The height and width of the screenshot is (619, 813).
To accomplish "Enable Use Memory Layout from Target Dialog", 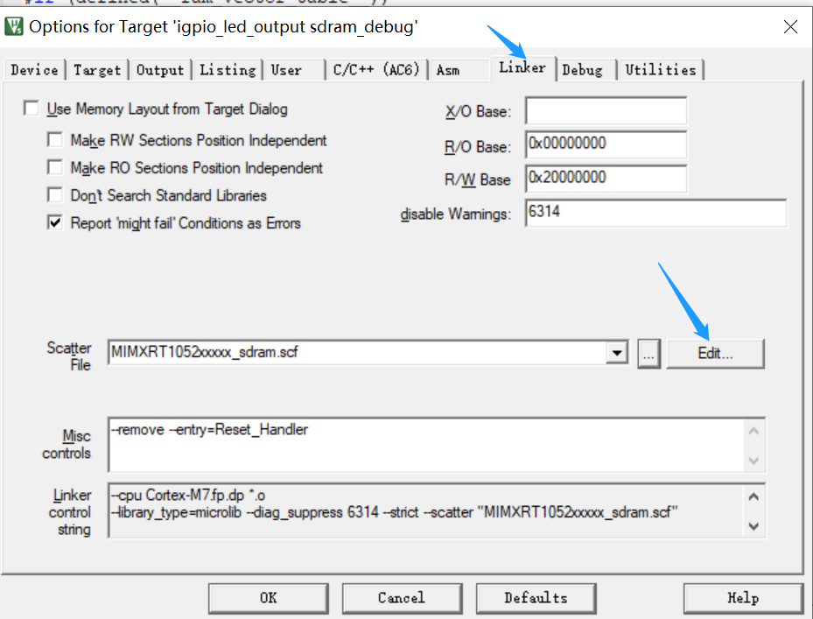I will point(32,109).
